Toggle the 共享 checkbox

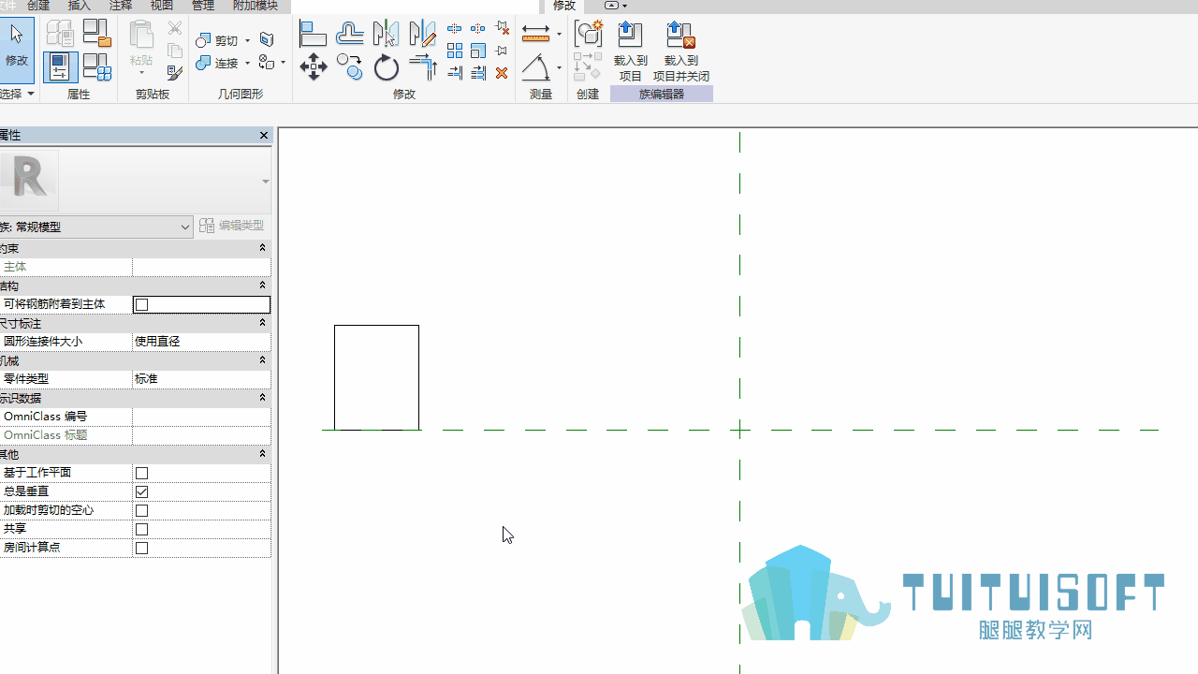141,529
